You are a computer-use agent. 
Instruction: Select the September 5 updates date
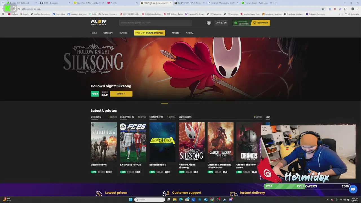pos(185,117)
